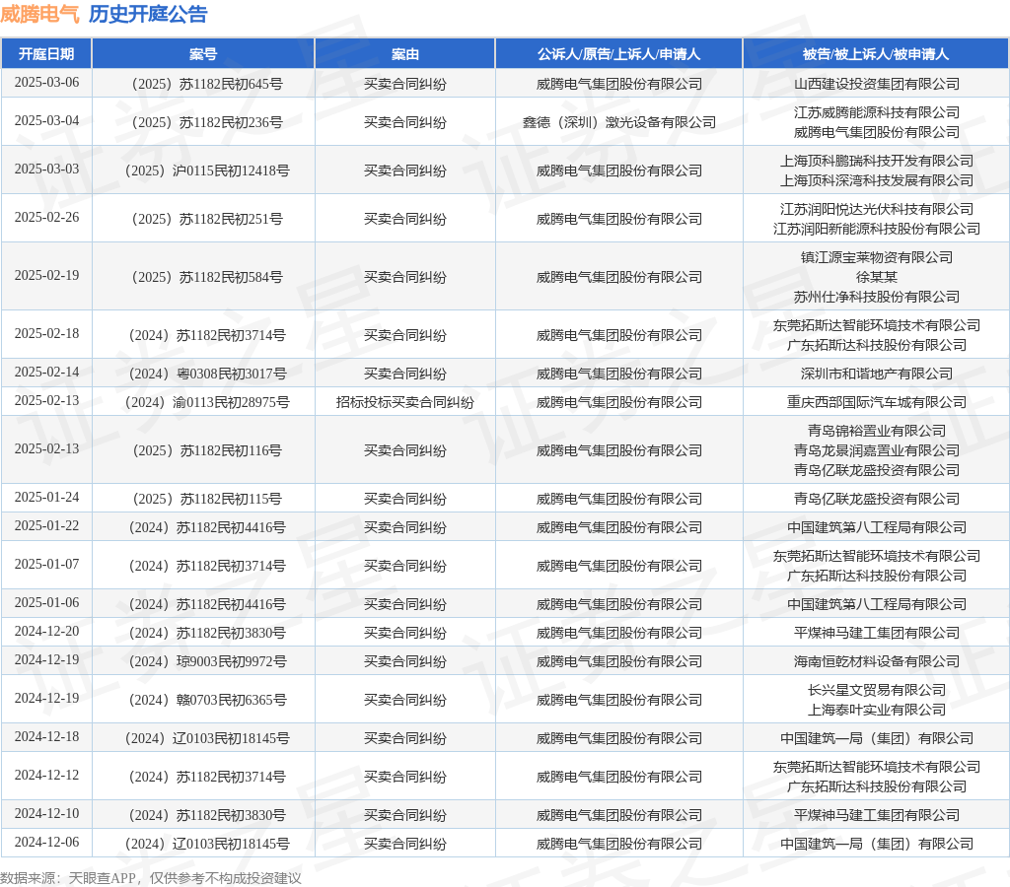Click date 2025-01-22
Viewport: 1010px width, 887px height.
[x=46, y=526]
